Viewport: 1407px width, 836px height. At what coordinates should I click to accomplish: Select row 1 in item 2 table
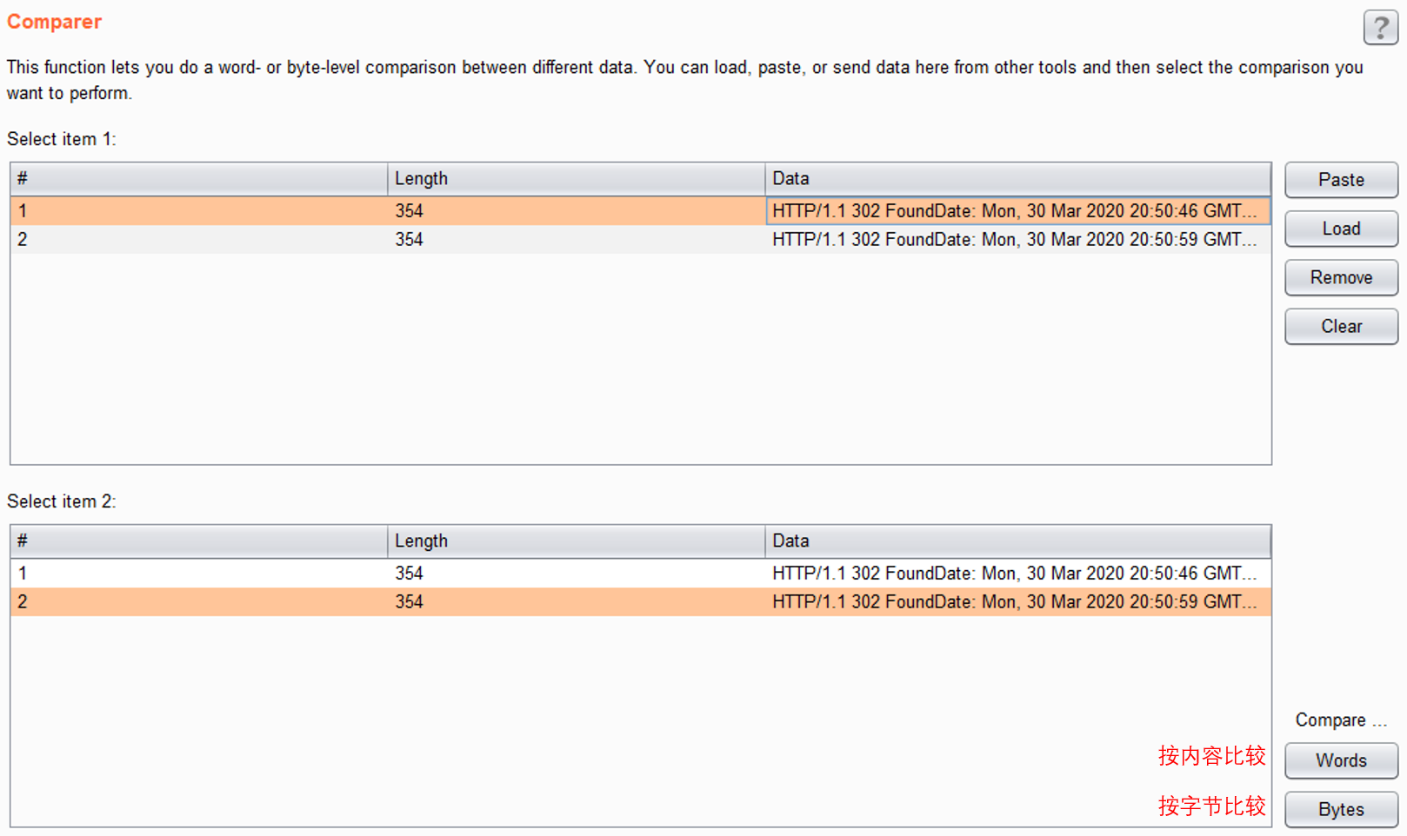(198, 574)
